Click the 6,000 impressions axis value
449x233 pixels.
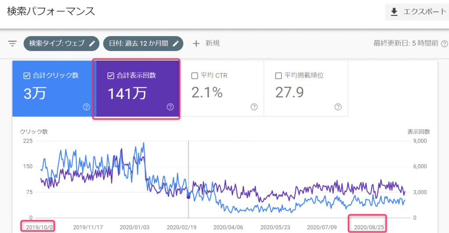420,166
